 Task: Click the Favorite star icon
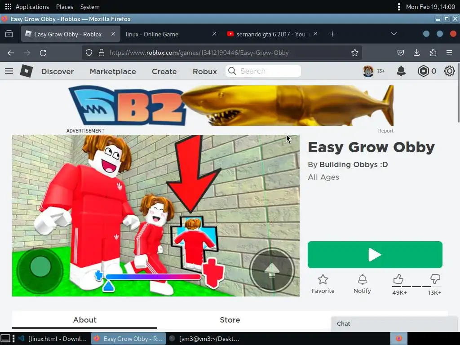tap(323, 279)
